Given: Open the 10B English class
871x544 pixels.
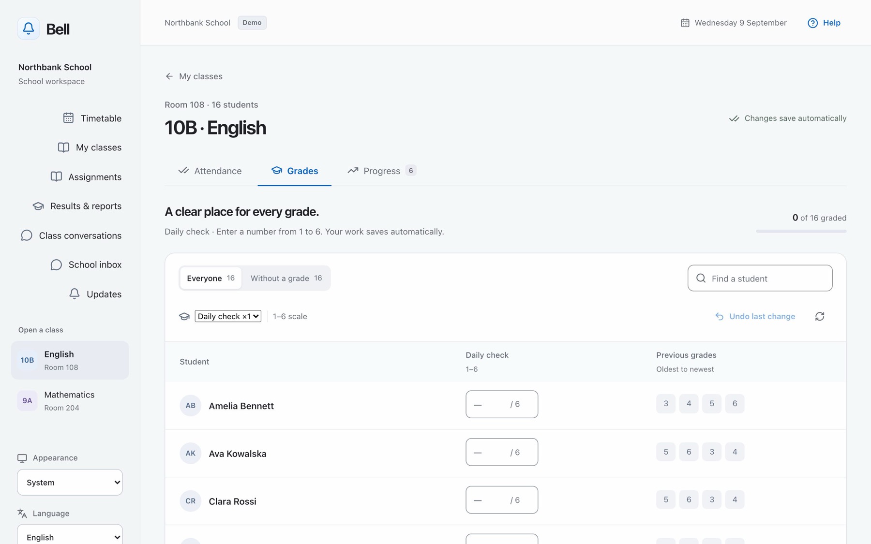Looking at the screenshot, I should click(70, 360).
